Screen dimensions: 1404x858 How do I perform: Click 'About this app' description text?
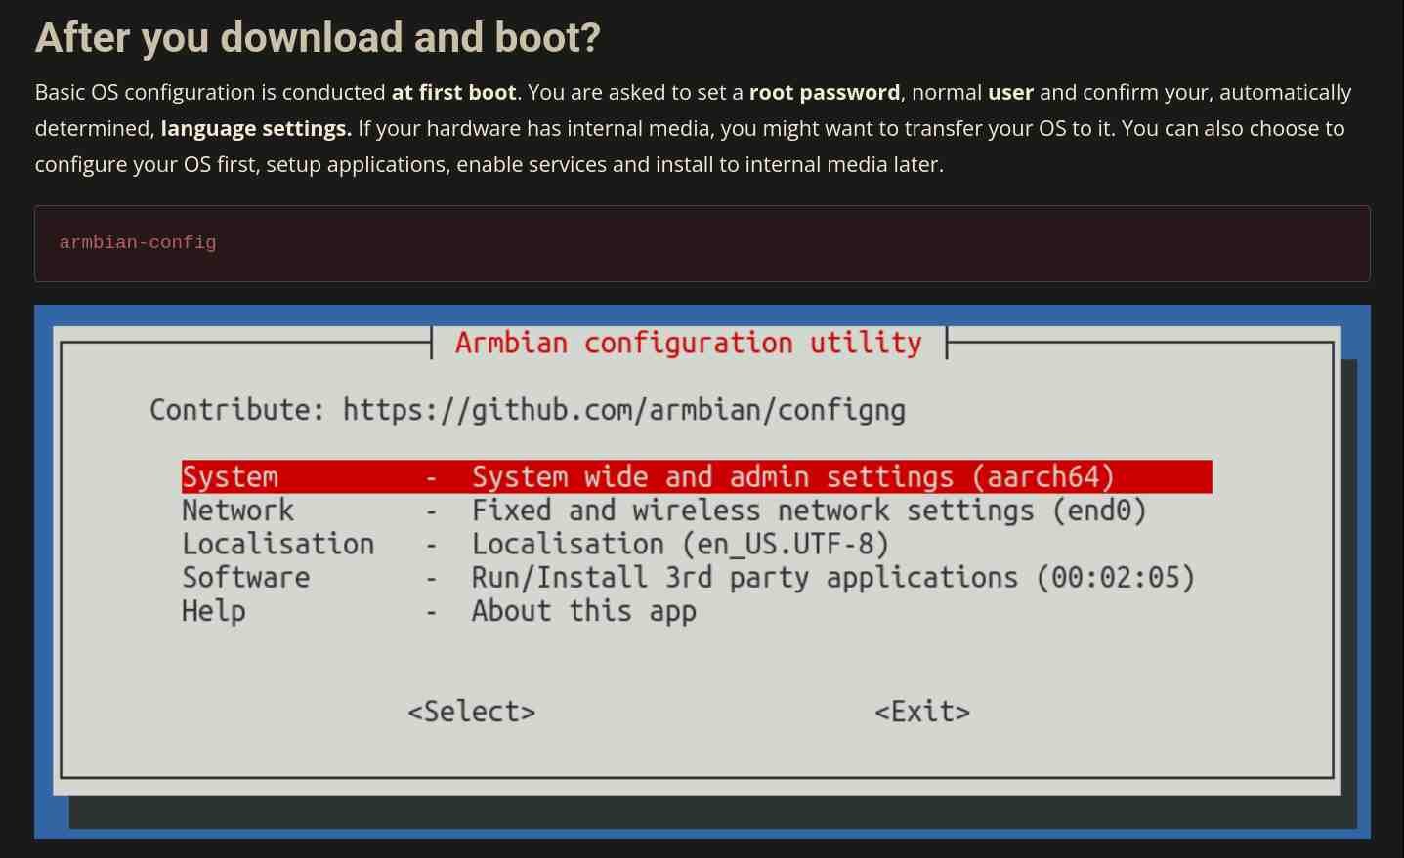pos(584,611)
